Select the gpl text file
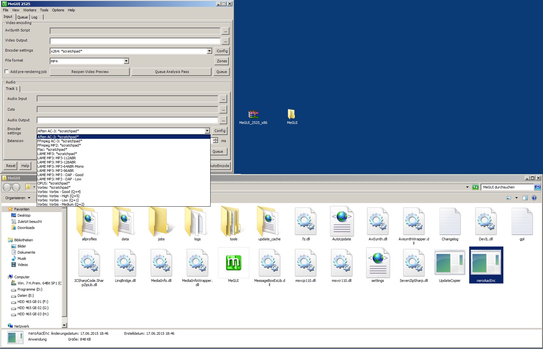Image resolution: width=543 pixels, height=349 pixels. (x=522, y=223)
